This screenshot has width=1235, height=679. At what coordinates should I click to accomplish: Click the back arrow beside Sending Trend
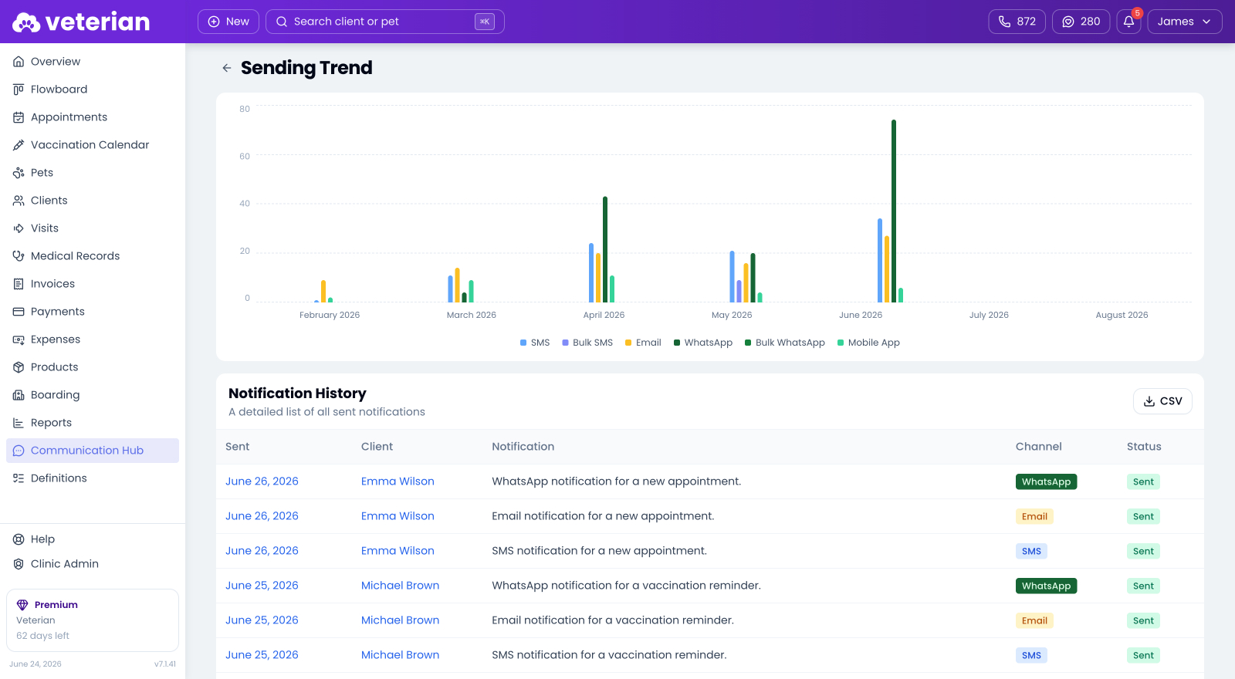click(227, 68)
